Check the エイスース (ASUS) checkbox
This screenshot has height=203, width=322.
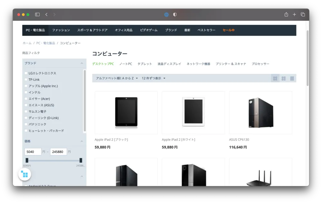(26, 105)
